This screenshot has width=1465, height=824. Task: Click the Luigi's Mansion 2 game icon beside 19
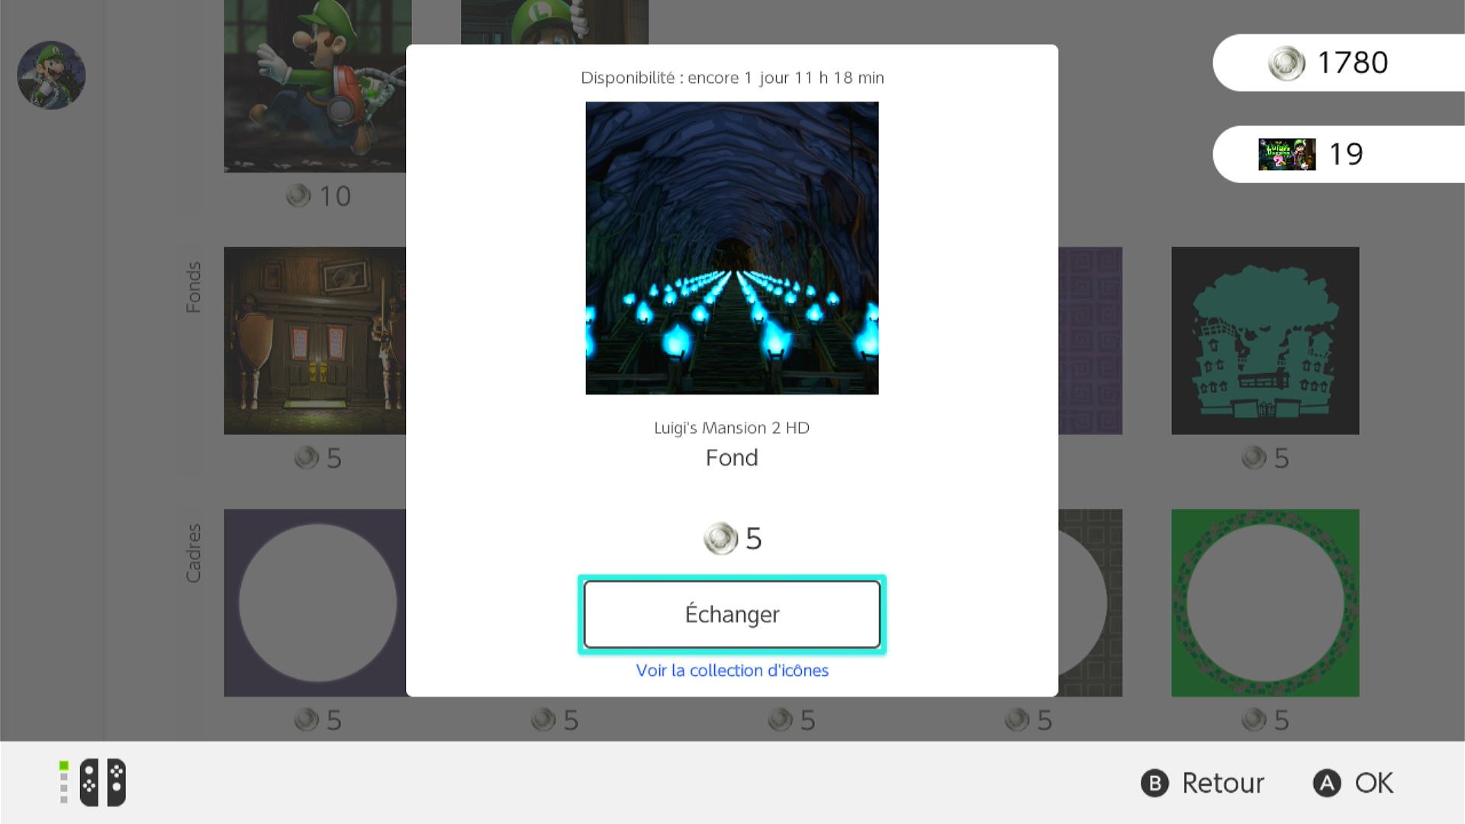point(1286,154)
